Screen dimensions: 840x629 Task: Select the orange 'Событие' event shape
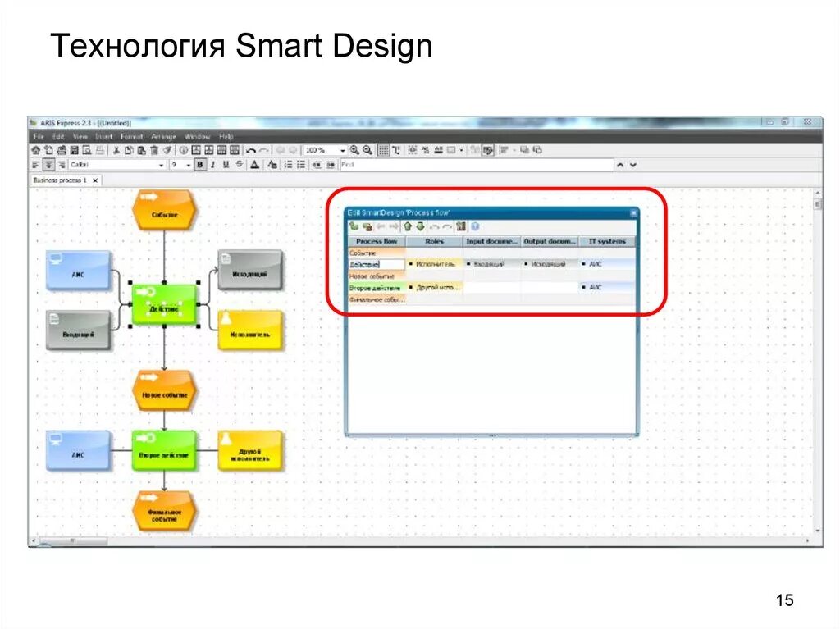pos(164,211)
